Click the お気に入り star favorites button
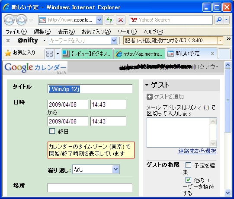Screen dimensions: 234x199 pos(20,53)
